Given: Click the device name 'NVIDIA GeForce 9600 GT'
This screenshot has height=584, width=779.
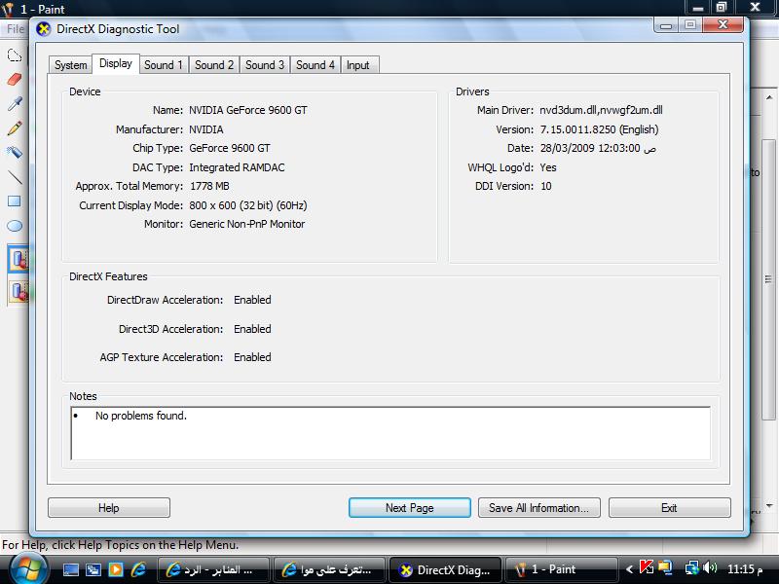Looking at the screenshot, I should 248,110.
